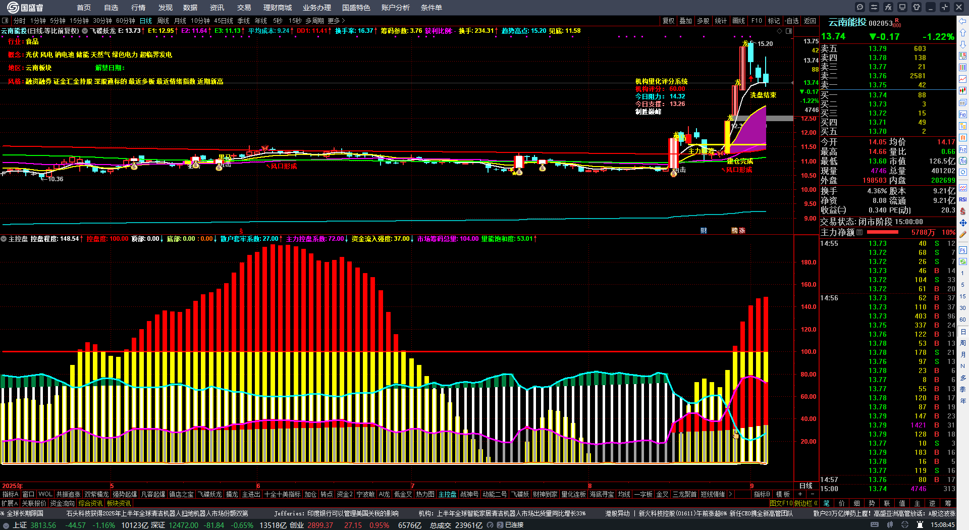This screenshot has height=530, width=969.
Task: Toggle 多股 multi-stock view
Action: pyautogui.click(x=703, y=21)
